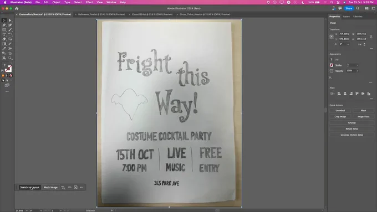
Task: Toggle Flip Horizontal in Transform
Action: tap(360, 44)
